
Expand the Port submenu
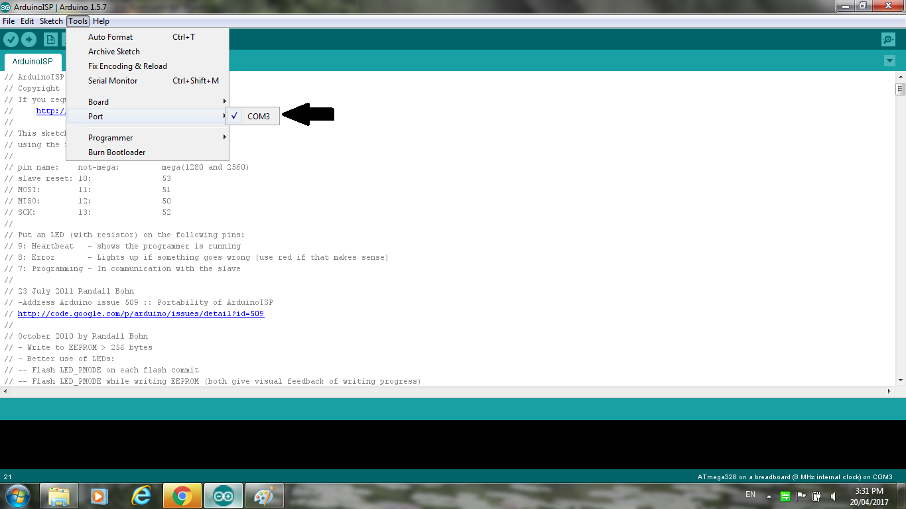pyautogui.click(x=147, y=117)
